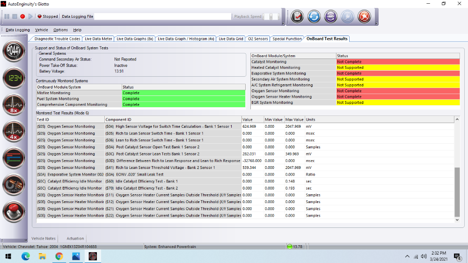Click the live data grid sidebar icon
The height and width of the screenshot is (263, 468).
point(14,158)
